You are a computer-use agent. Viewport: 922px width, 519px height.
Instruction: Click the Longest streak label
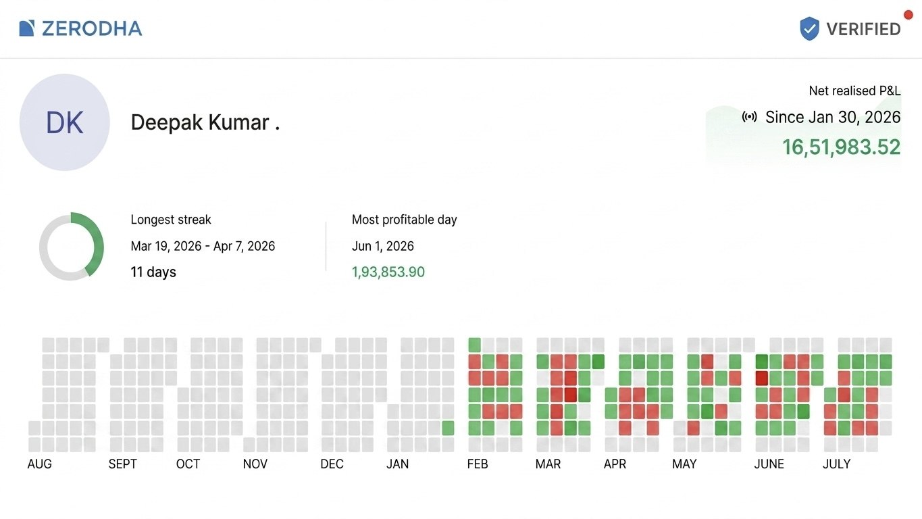coord(171,220)
